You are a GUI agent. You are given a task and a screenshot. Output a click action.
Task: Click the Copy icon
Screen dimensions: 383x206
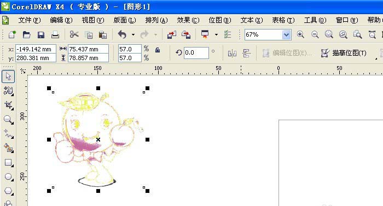89,35
